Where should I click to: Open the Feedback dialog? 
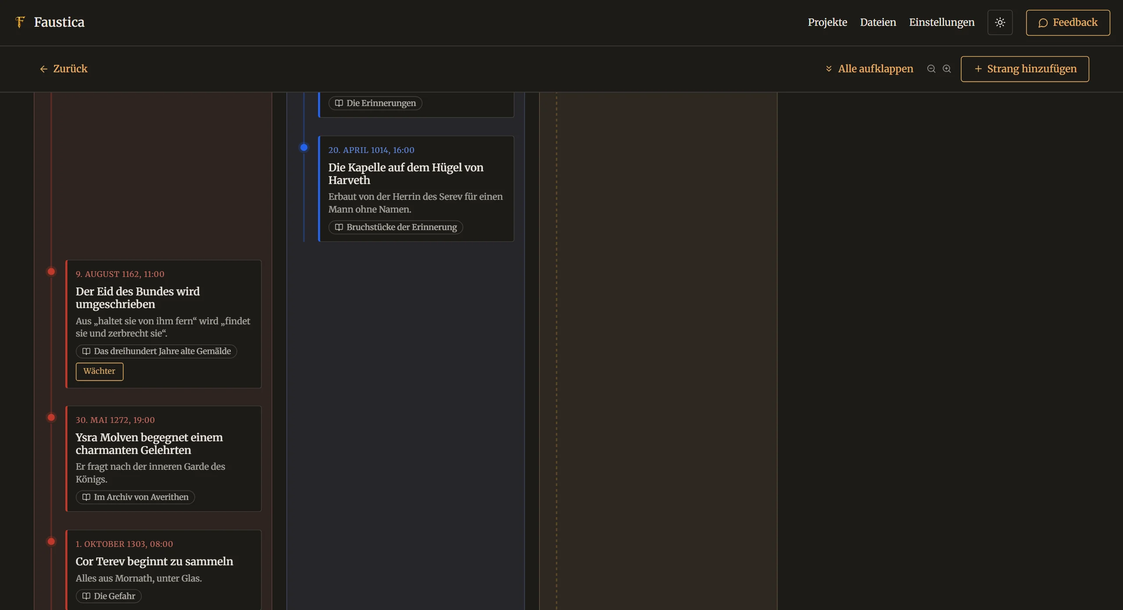click(1068, 22)
